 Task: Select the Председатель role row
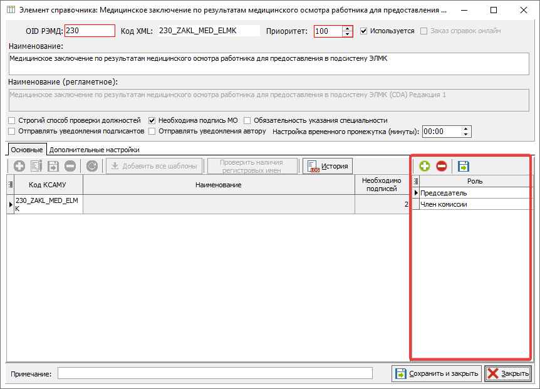pos(474,193)
